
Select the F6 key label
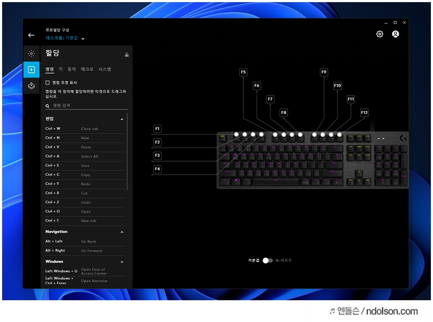pos(257,85)
